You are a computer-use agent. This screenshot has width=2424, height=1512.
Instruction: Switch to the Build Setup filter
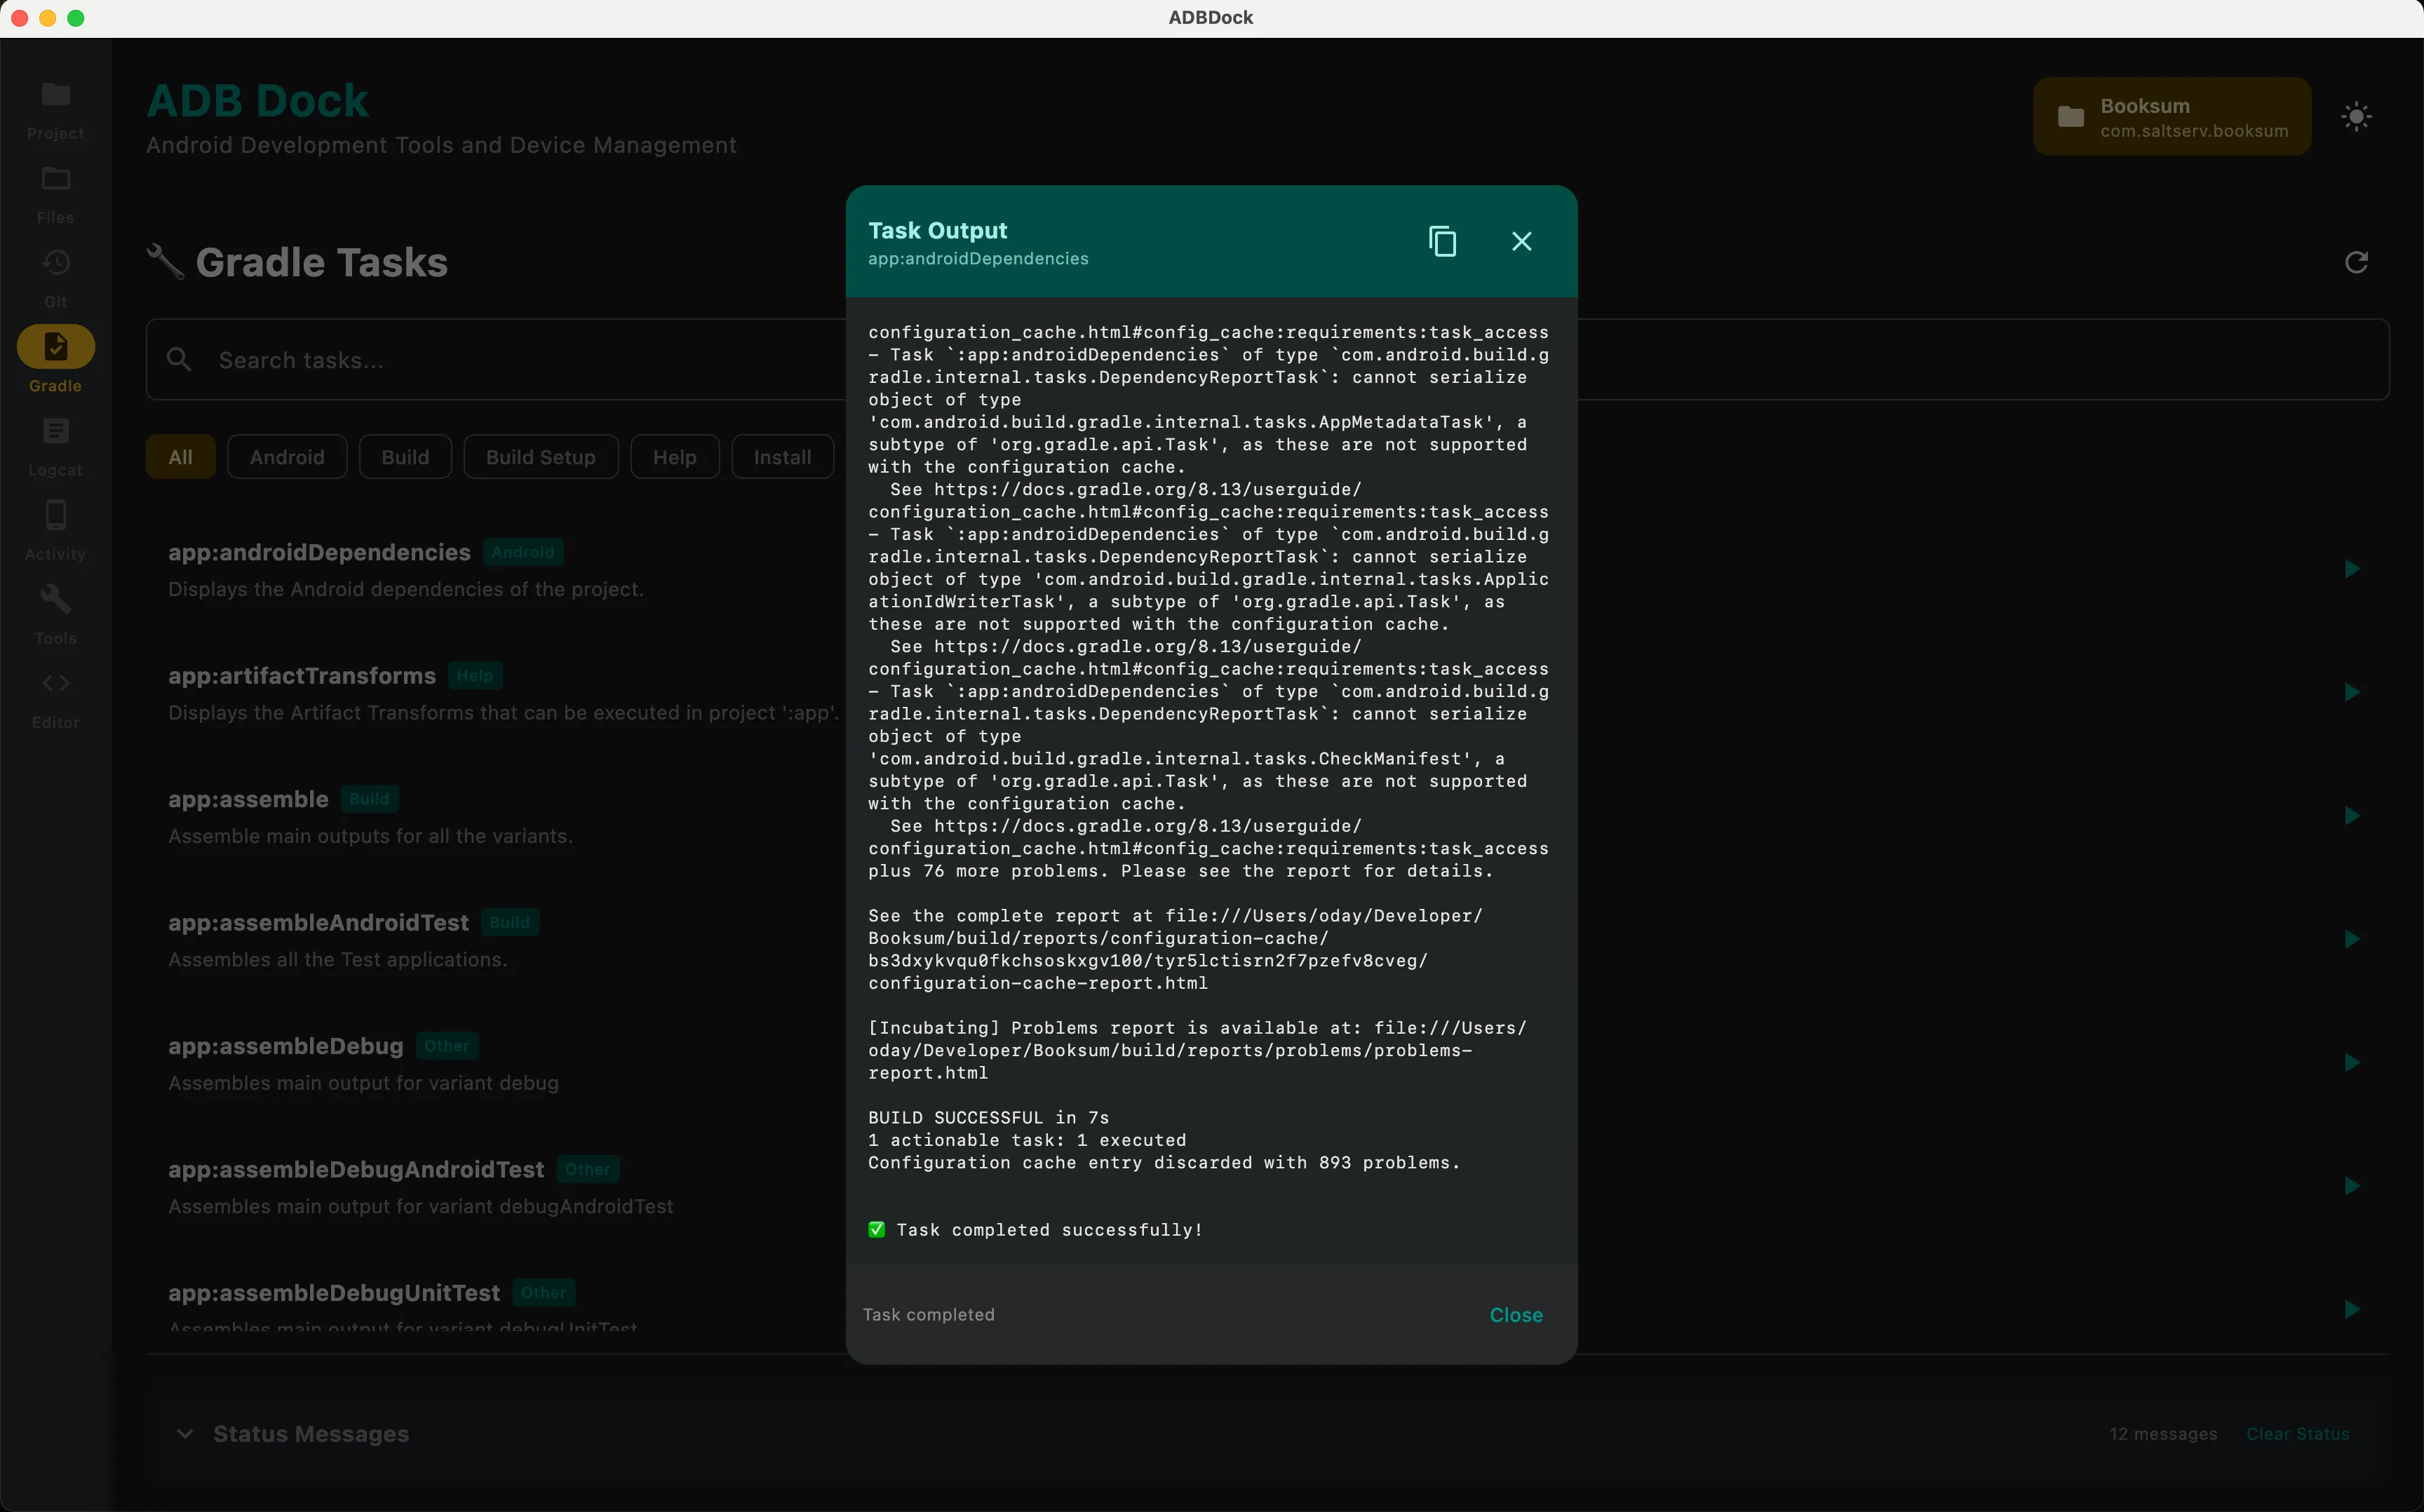click(x=540, y=456)
